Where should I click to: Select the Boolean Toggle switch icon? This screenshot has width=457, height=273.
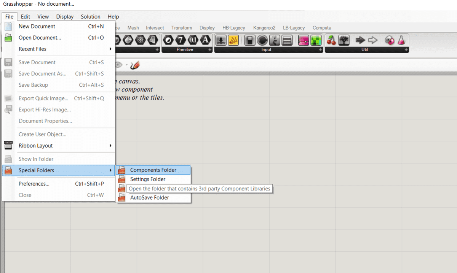pos(250,40)
